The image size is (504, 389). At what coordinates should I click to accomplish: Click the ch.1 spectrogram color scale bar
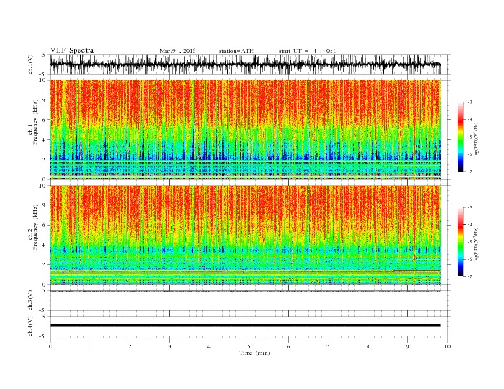click(x=460, y=137)
